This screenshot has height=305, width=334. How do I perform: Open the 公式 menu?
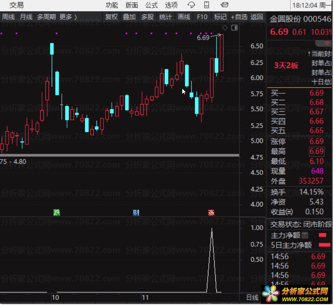click(x=151, y=5)
